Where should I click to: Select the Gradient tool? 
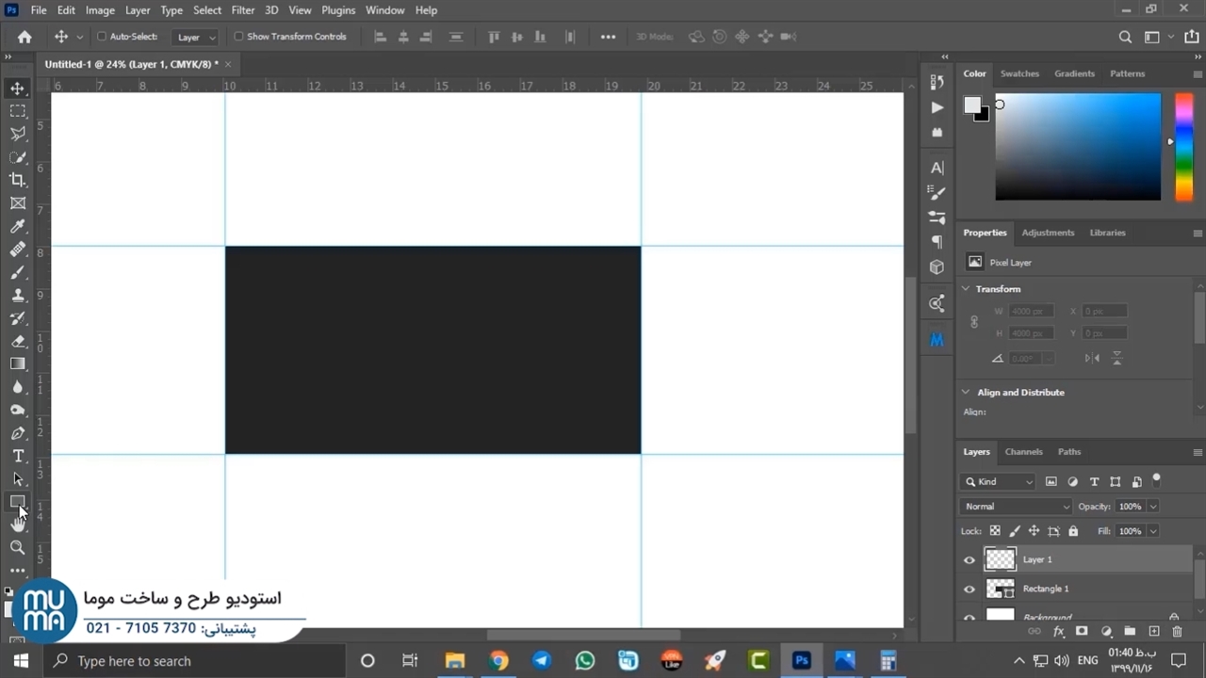[x=18, y=363]
